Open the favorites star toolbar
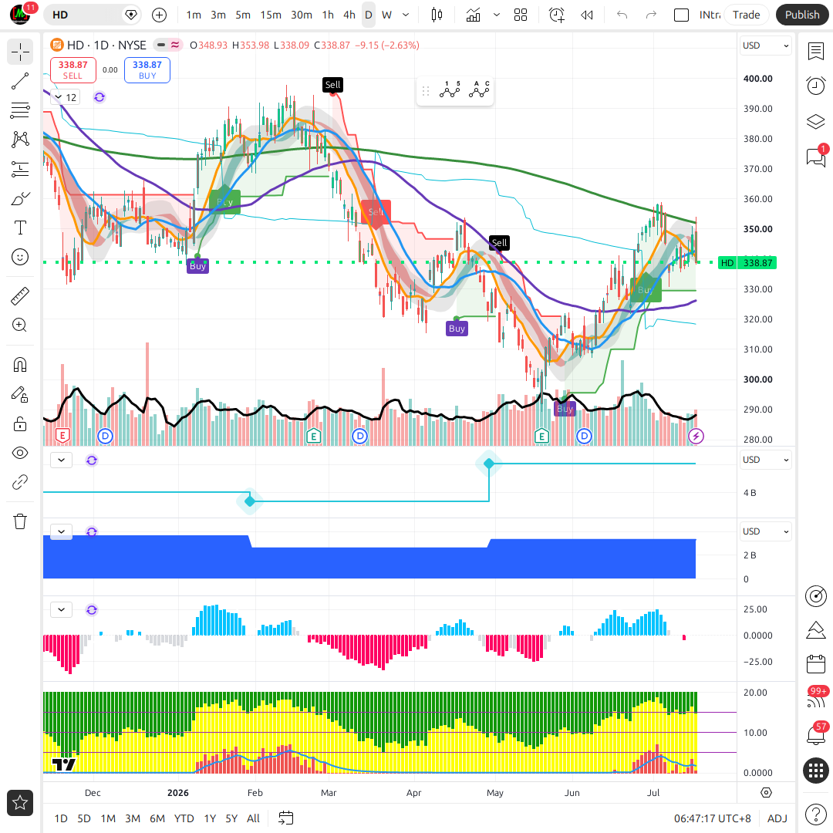The width and height of the screenshot is (833, 833). coord(20,803)
